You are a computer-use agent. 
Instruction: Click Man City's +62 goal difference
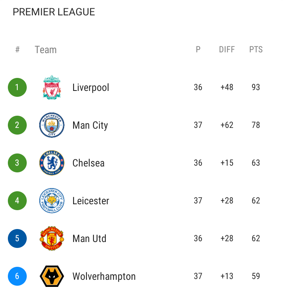pyautogui.click(x=227, y=125)
